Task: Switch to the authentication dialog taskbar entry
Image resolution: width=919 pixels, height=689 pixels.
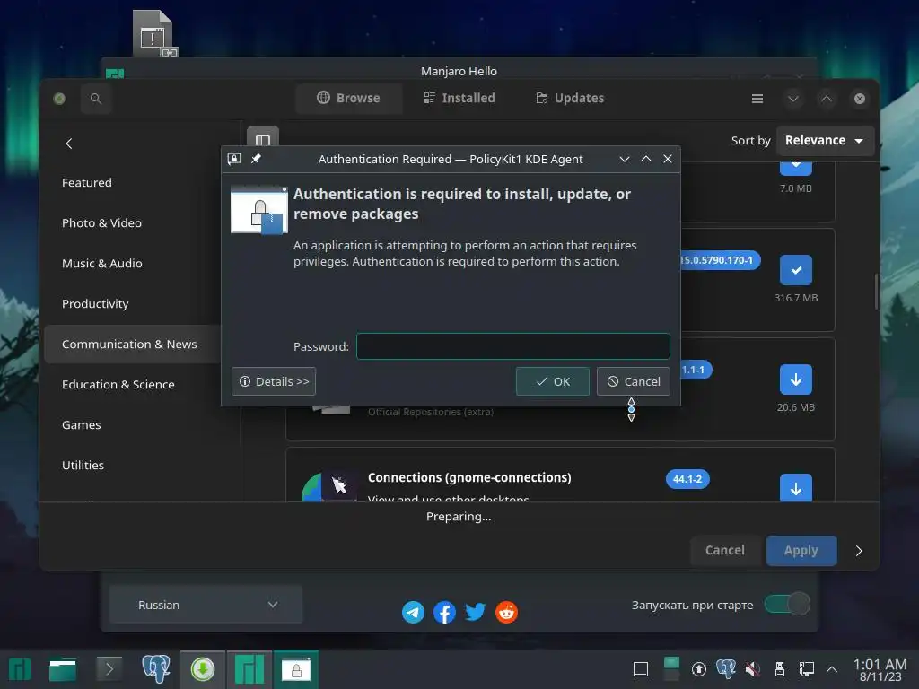Action: [x=296, y=669]
